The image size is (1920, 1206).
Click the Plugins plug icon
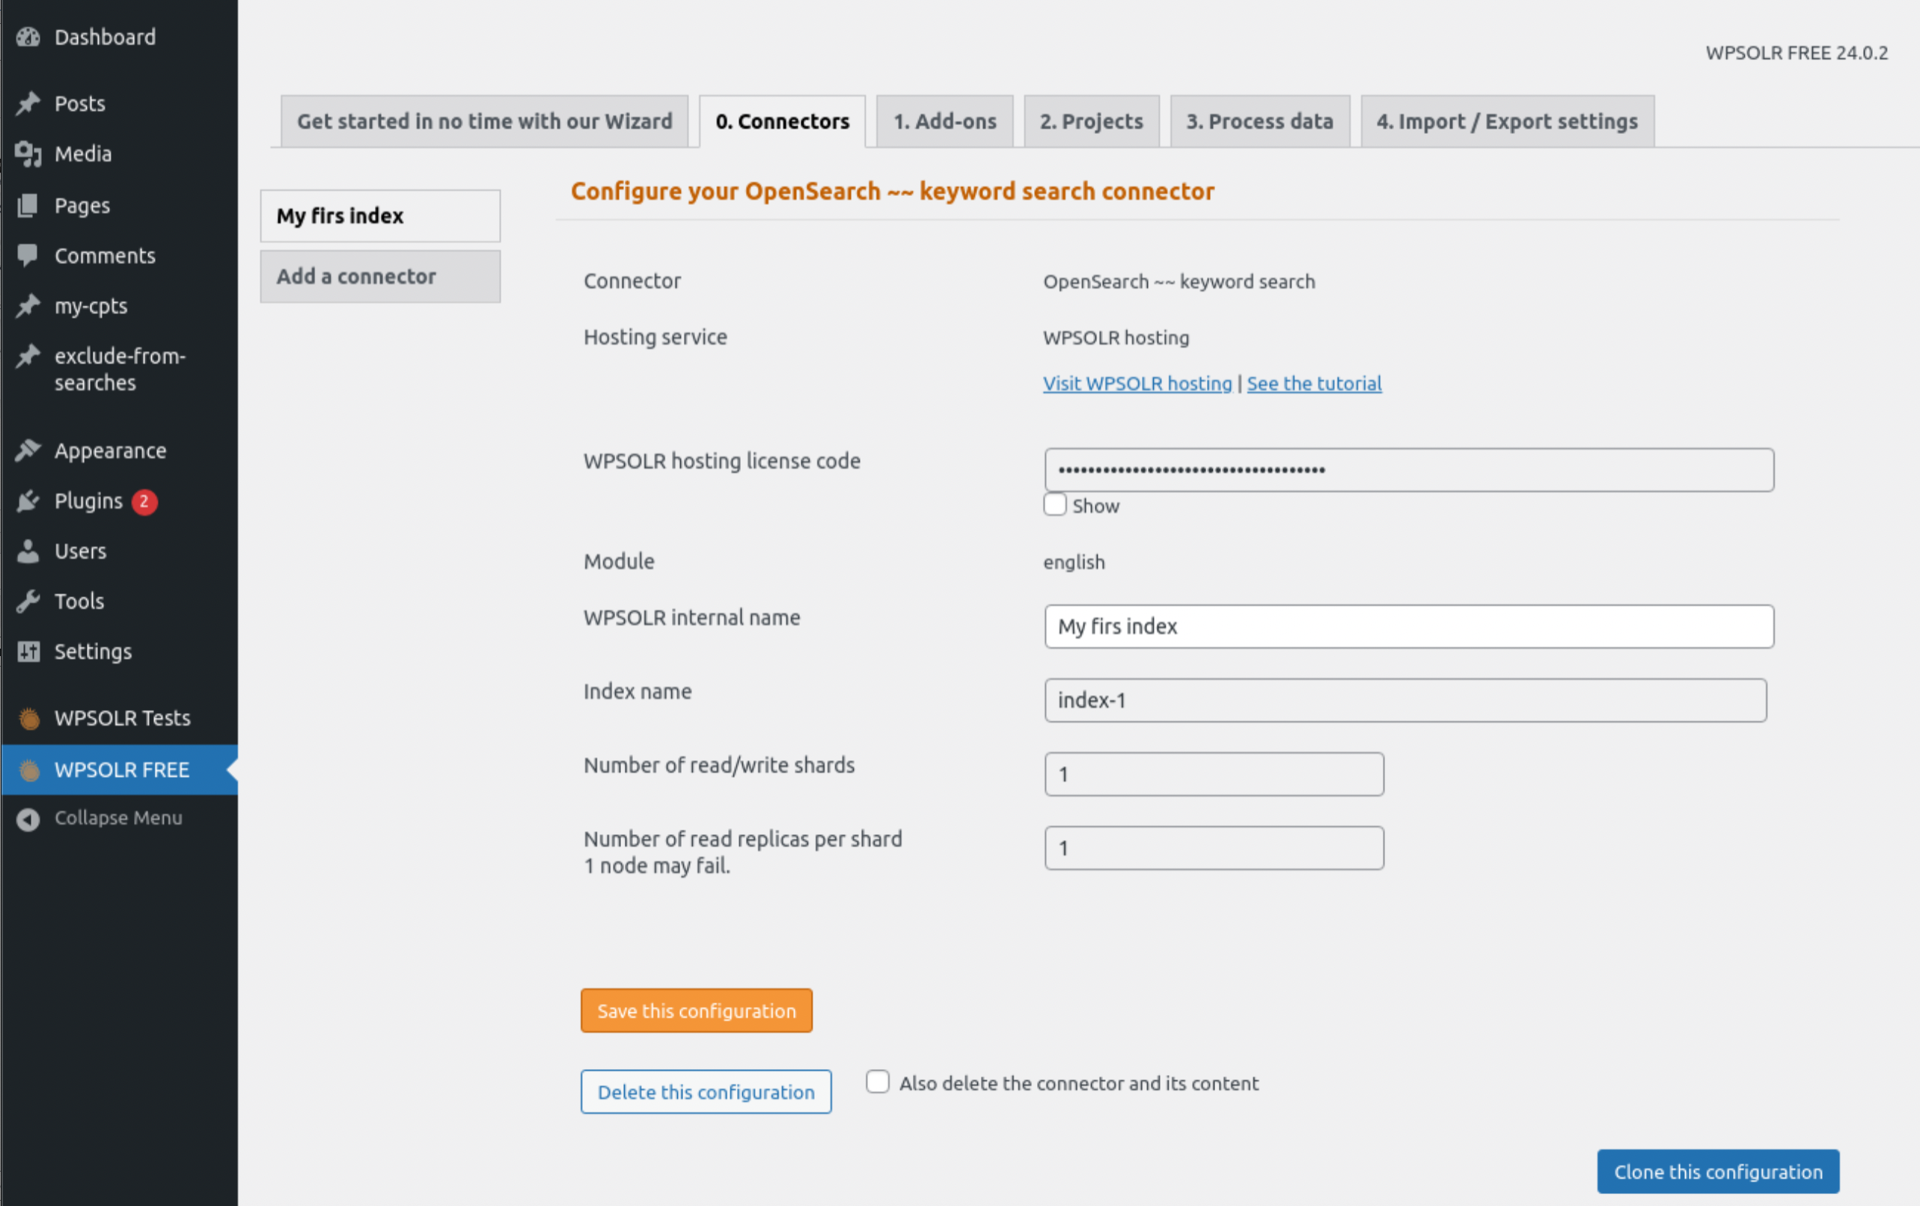pyautogui.click(x=28, y=501)
